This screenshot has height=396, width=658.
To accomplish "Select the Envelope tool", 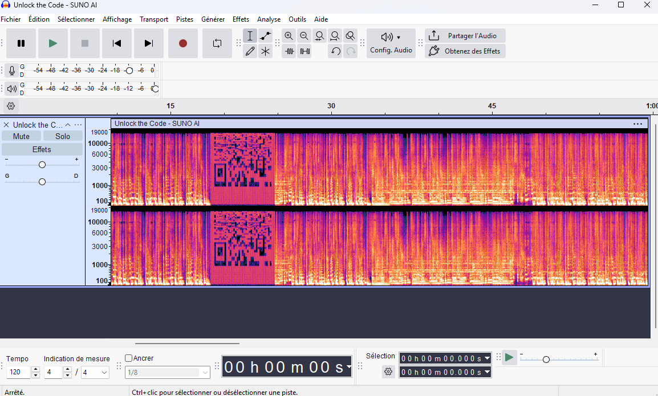I will tap(265, 36).
